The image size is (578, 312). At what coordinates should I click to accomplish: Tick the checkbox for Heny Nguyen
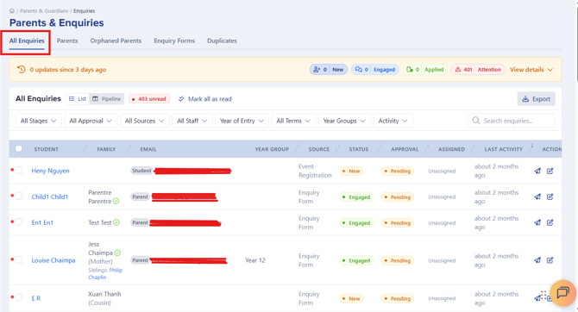point(19,170)
